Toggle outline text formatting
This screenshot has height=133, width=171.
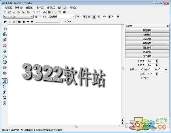click(44, 17)
